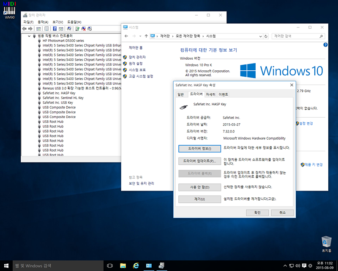This screenshot has width=338, height=271.
Task: Click forward arrow in 시스템 window
Action: (x=134, y=36)
